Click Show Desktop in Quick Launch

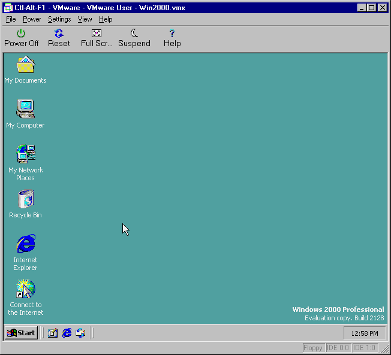click(53, 333)
